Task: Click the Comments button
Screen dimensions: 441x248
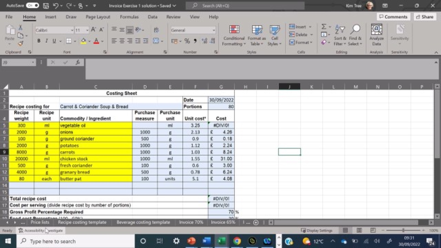Action: [393, 17]
